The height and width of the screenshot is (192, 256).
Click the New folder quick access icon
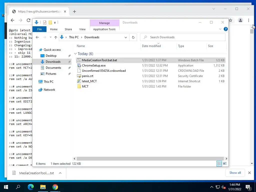tap(50, 22)
